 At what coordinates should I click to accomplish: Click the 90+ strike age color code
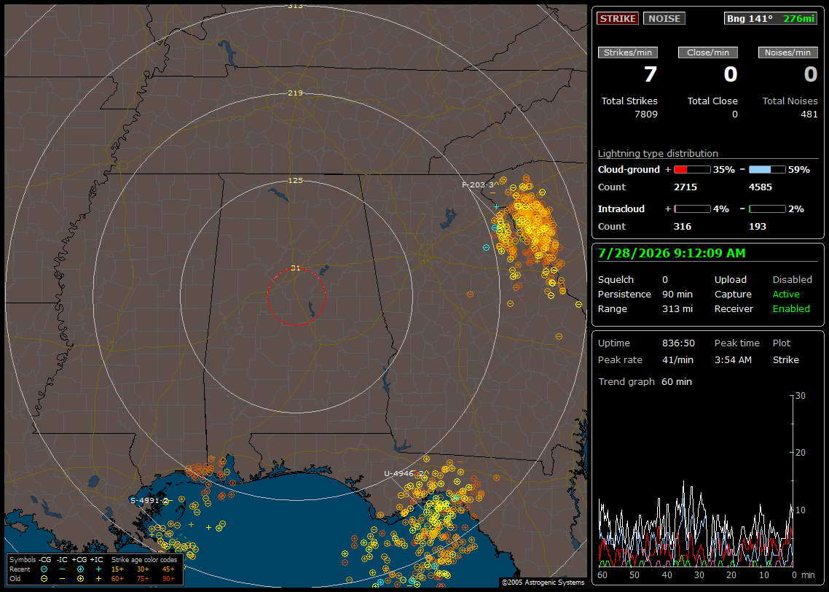169,579
